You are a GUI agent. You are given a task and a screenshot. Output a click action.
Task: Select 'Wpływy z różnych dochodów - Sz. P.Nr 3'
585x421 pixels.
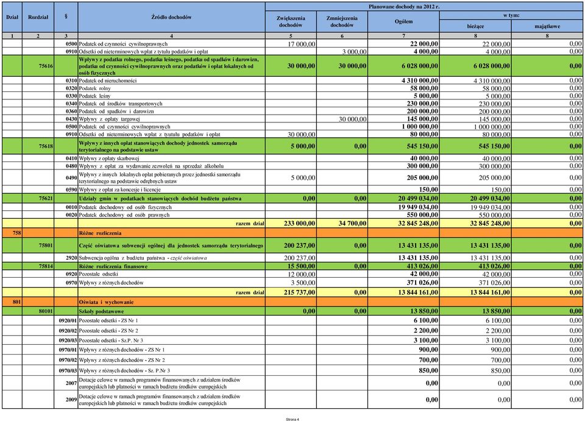124,370
